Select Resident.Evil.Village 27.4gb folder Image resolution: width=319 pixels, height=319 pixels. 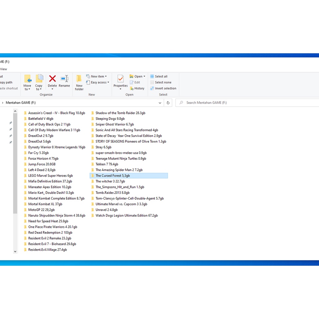coord(45,250)
